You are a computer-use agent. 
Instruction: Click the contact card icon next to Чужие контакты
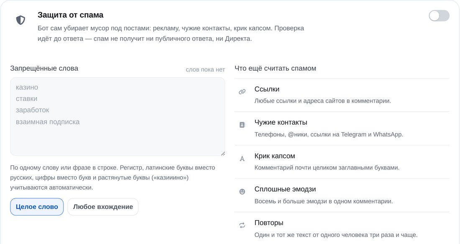[242, 125]
